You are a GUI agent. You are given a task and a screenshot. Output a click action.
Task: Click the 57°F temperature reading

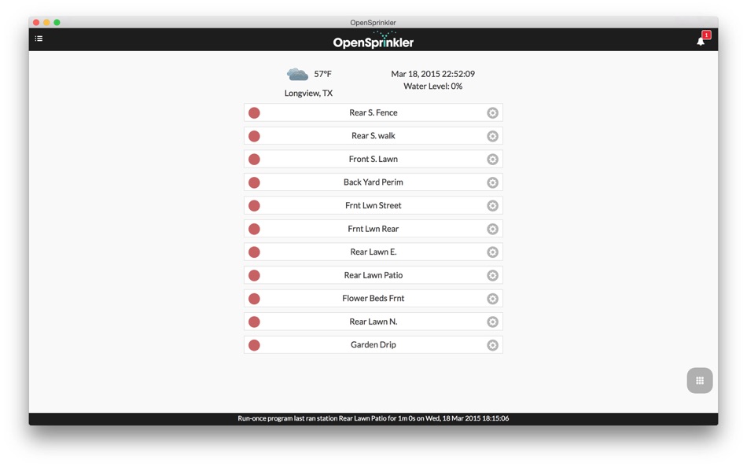322,74
